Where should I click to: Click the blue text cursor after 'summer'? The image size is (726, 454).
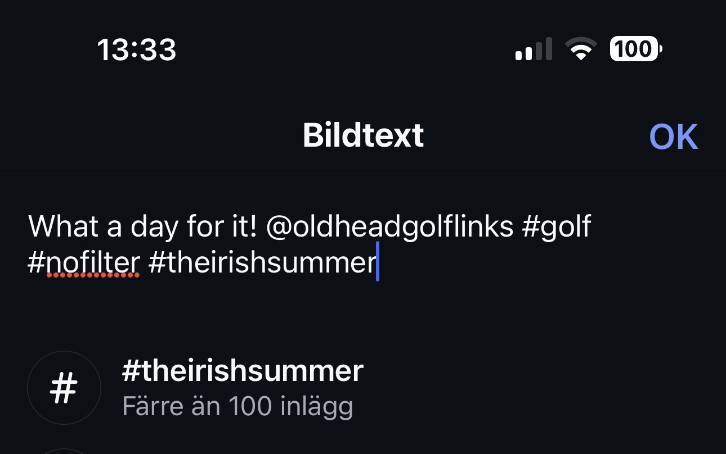click(378, 262)
